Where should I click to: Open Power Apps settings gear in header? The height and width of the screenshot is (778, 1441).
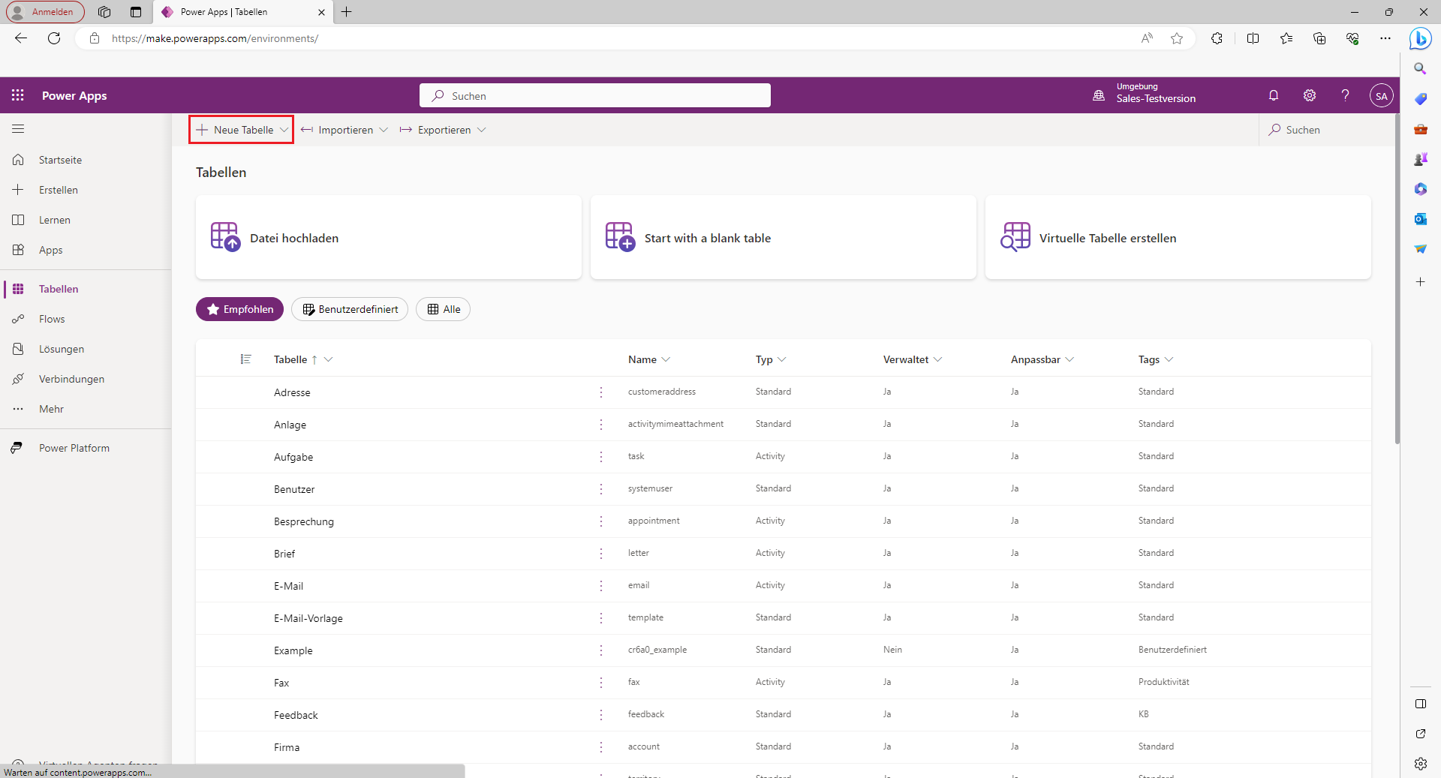tap(1310, 95)
